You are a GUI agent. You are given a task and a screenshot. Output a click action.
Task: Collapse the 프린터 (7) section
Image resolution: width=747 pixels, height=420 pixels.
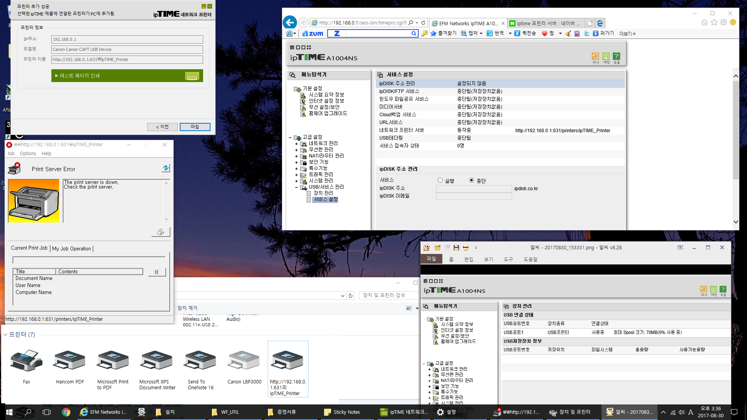pyautogui.click(x=5, y=334)
